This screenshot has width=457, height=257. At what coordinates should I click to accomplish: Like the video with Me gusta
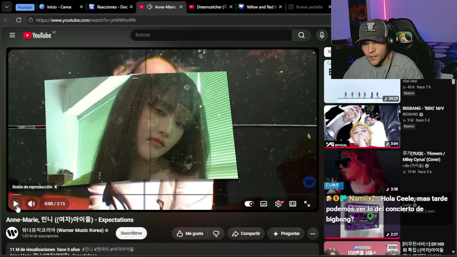coord(190,233)
